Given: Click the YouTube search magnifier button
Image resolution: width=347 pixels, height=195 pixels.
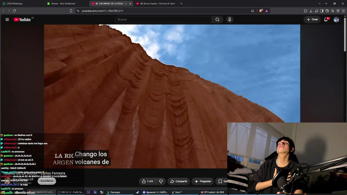Looking at the screenshot, I should click(x=217, y=19).
